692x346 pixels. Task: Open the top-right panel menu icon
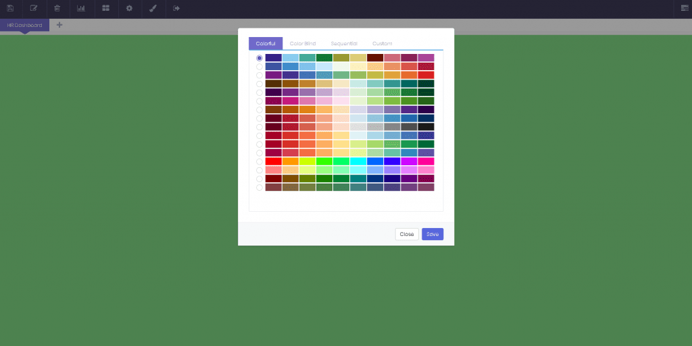pos(685,9)
